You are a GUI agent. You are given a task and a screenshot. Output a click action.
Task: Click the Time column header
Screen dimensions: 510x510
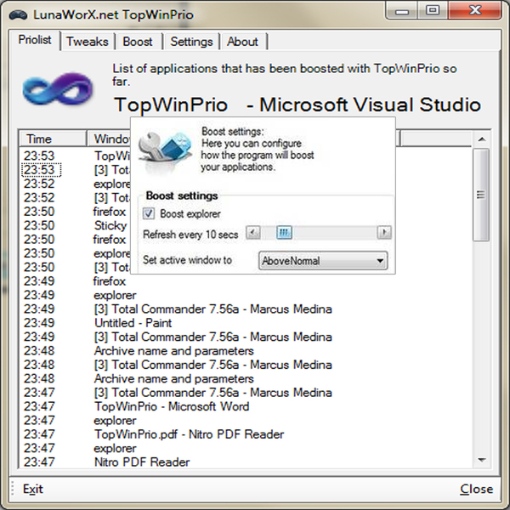coord(53,139)
